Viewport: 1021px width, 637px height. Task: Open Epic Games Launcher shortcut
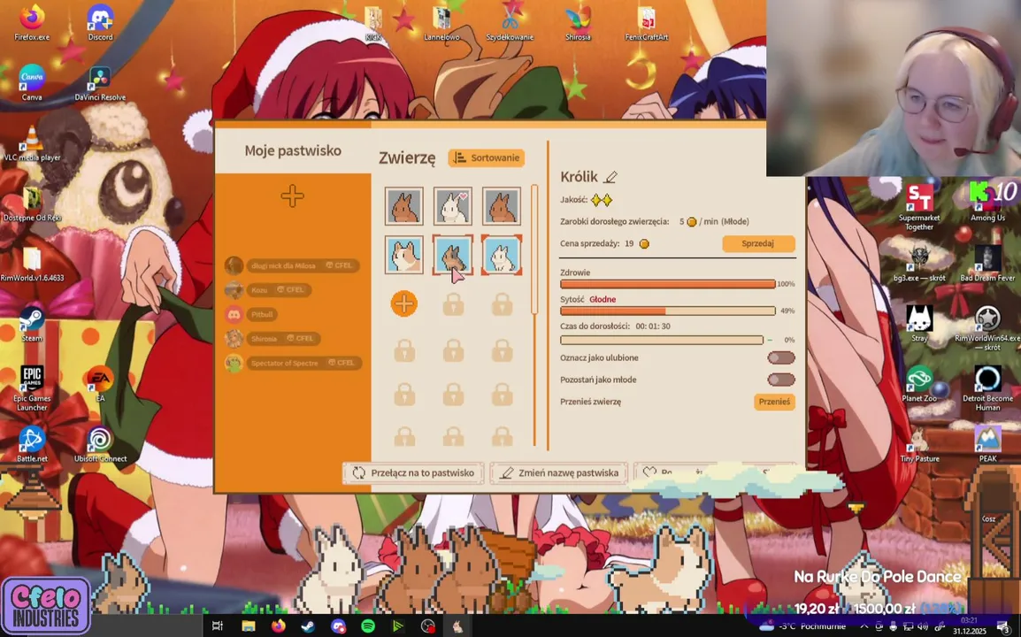32,388
